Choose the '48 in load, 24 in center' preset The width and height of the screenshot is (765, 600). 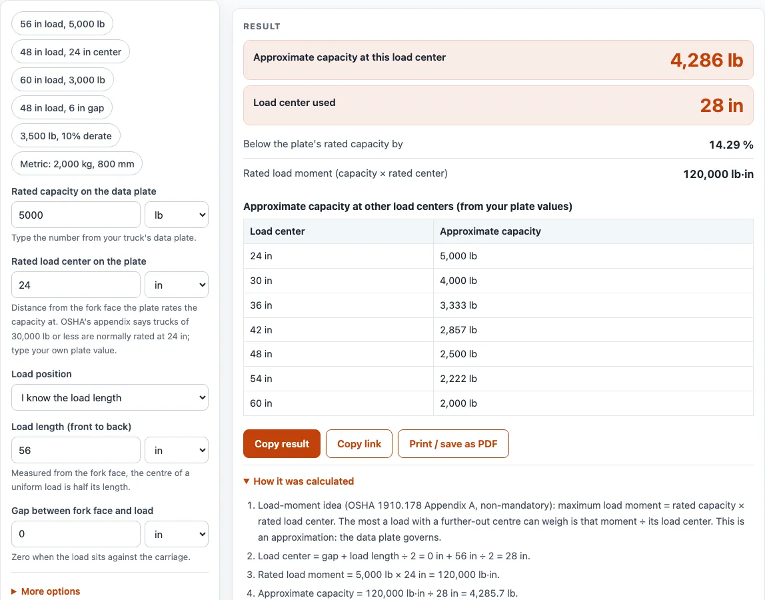pyautogui.click(x=70, y=52)
